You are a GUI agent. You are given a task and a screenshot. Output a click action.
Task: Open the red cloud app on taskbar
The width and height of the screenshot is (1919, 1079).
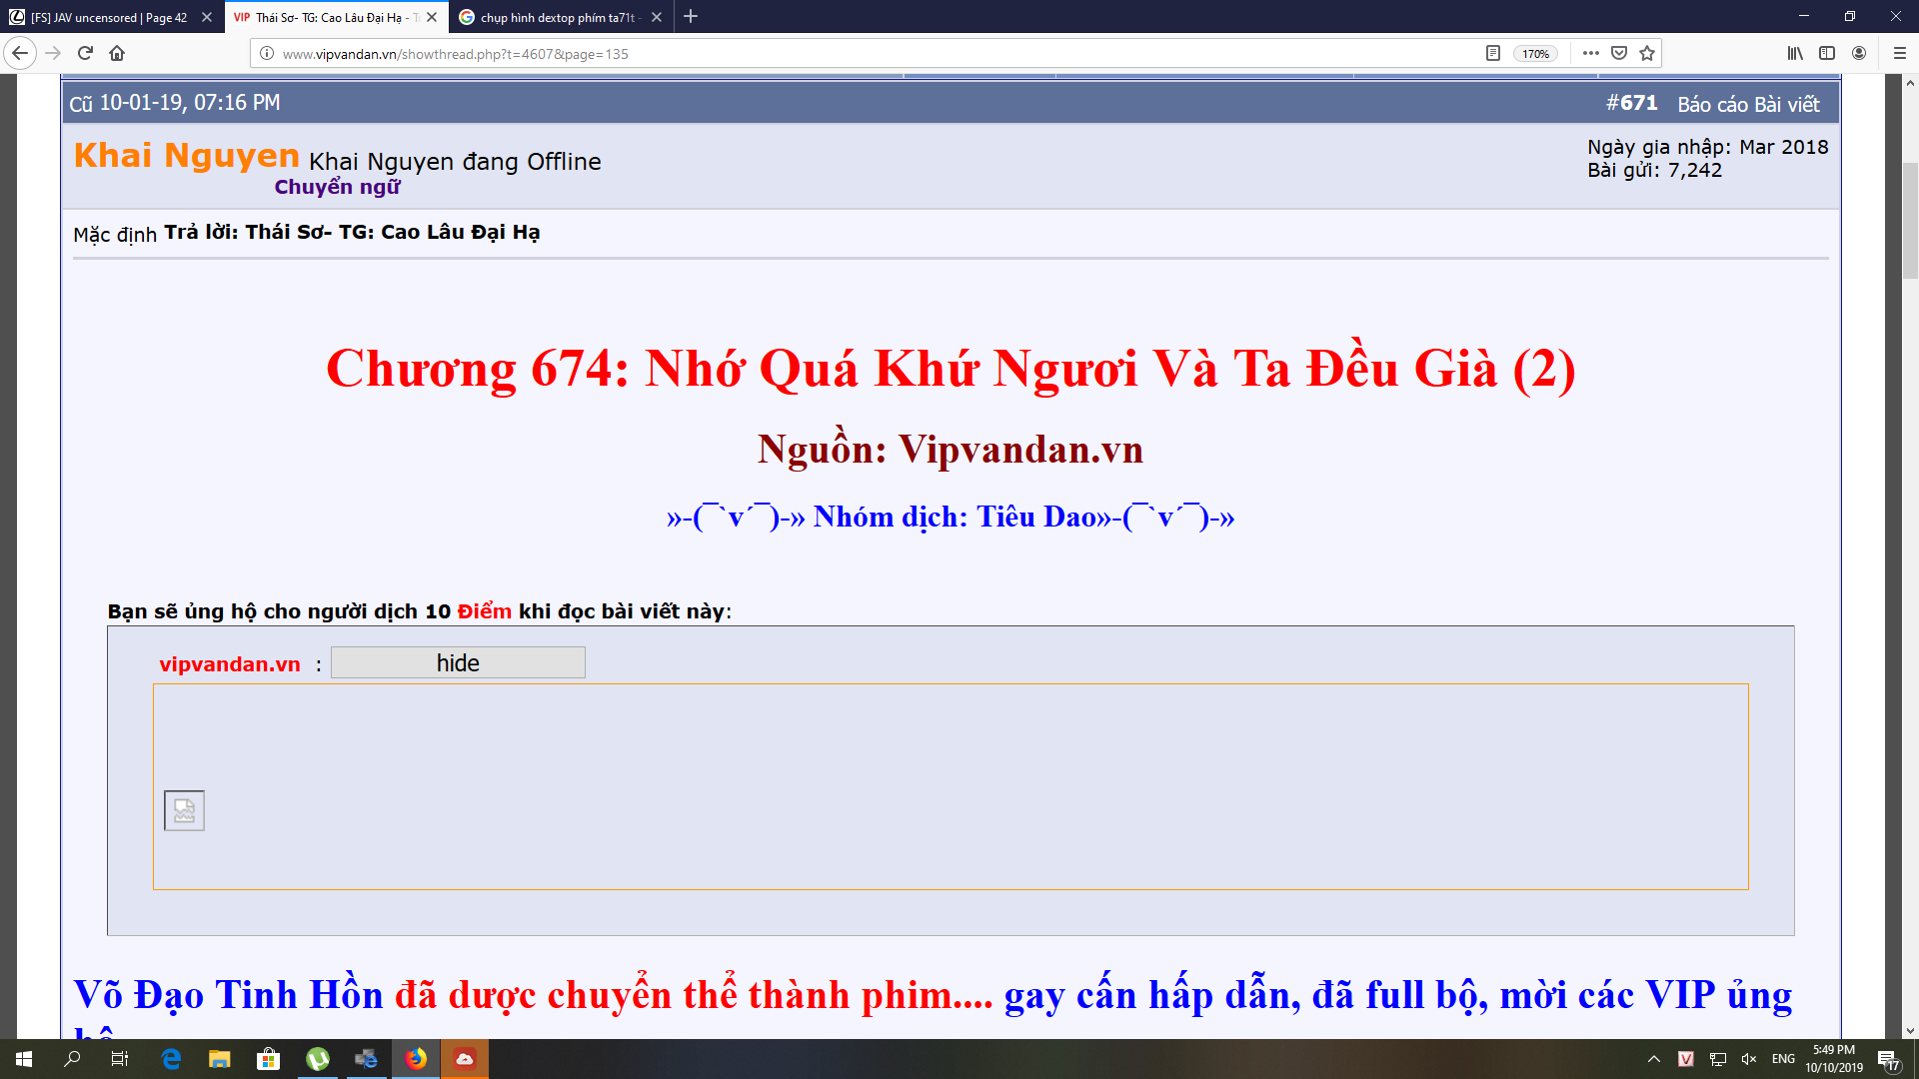pos(465,1059)
